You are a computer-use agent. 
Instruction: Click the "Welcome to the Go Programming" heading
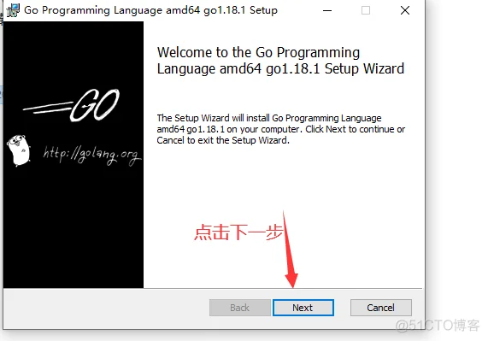pos(280,61)
